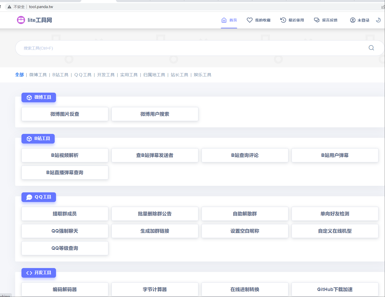
Task: Select the 全部 category filter
Action: tap(19, 75)
